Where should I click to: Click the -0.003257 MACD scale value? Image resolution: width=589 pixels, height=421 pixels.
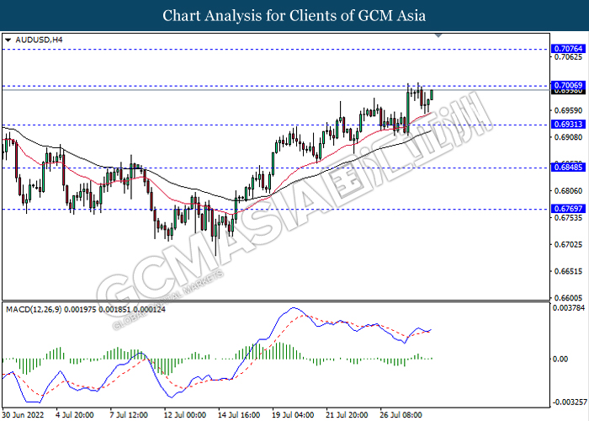click(x=569, y=402)
